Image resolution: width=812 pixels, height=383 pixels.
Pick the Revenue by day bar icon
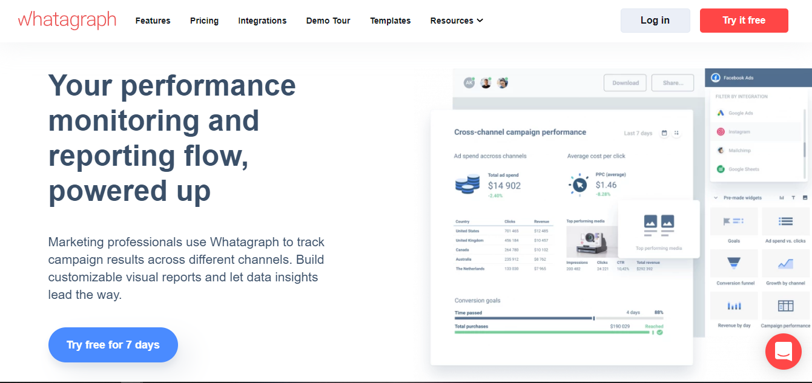pyautogui.click(x=733, y=306)
